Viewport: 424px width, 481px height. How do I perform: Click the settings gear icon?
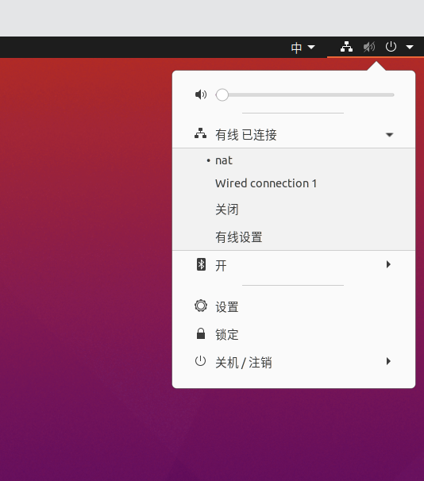(x=201, y=306)
